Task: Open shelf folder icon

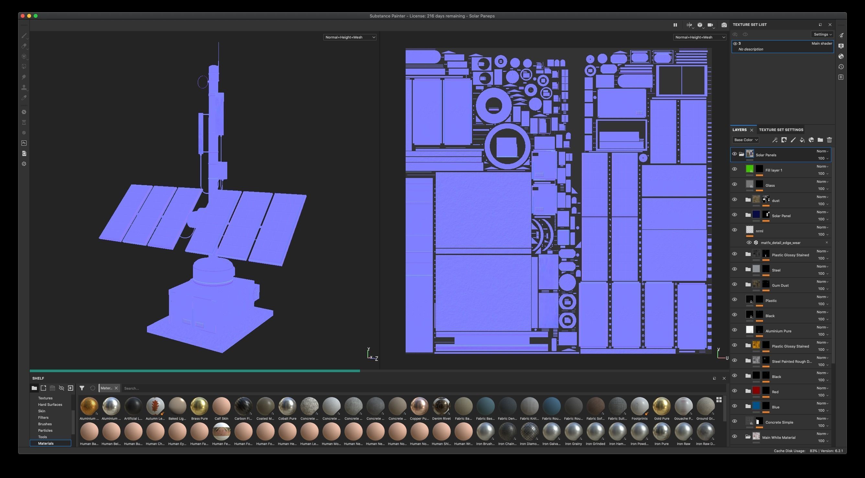Action: click(34, 388)
